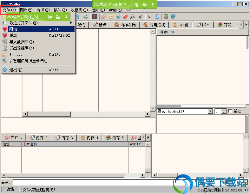This screenshot has height=194, width=250.
Task: Open the 插件 (Plugins) menu
Action: pos(60,10)
